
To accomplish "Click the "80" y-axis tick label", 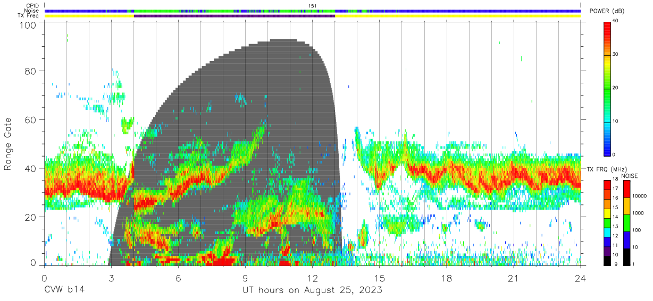I will 31,71.
